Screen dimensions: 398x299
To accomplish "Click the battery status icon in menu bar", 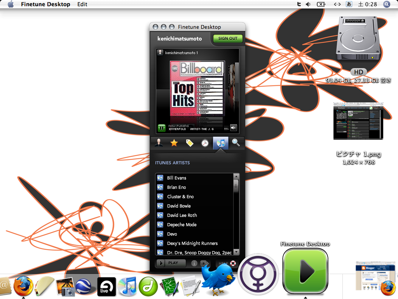I will click(321, 4).
